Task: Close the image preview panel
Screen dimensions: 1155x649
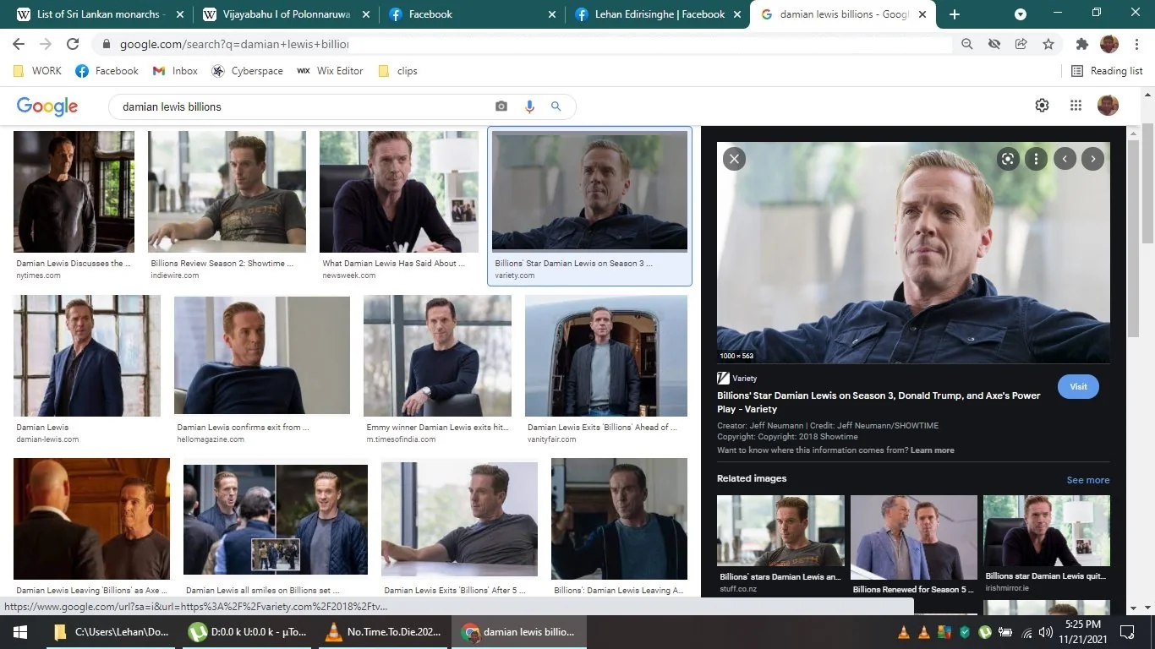Action: [734, 158]
